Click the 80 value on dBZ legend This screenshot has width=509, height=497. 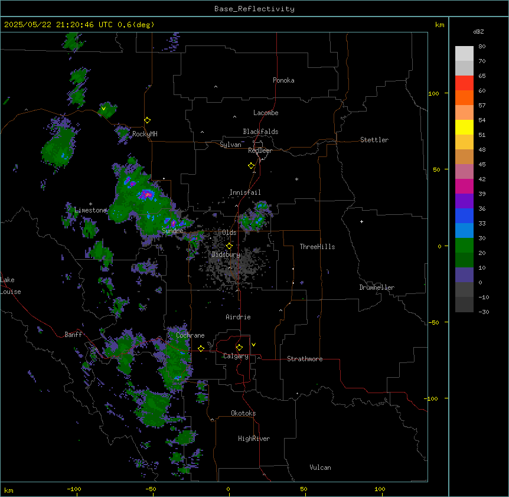click(482, 47)
